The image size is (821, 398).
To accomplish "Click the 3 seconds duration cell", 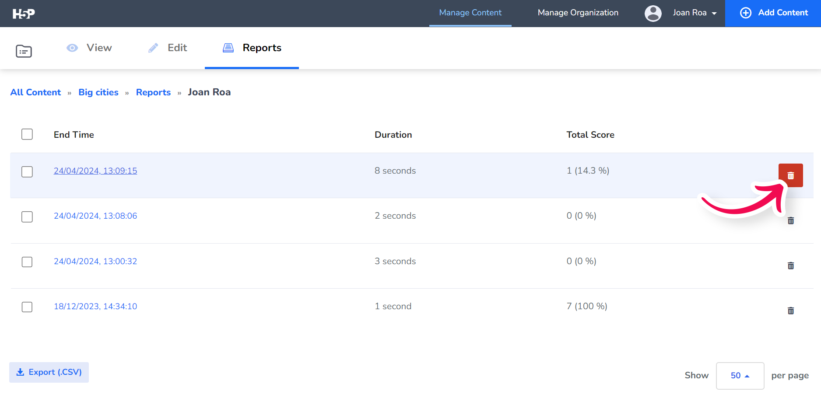I will point(395,262).
